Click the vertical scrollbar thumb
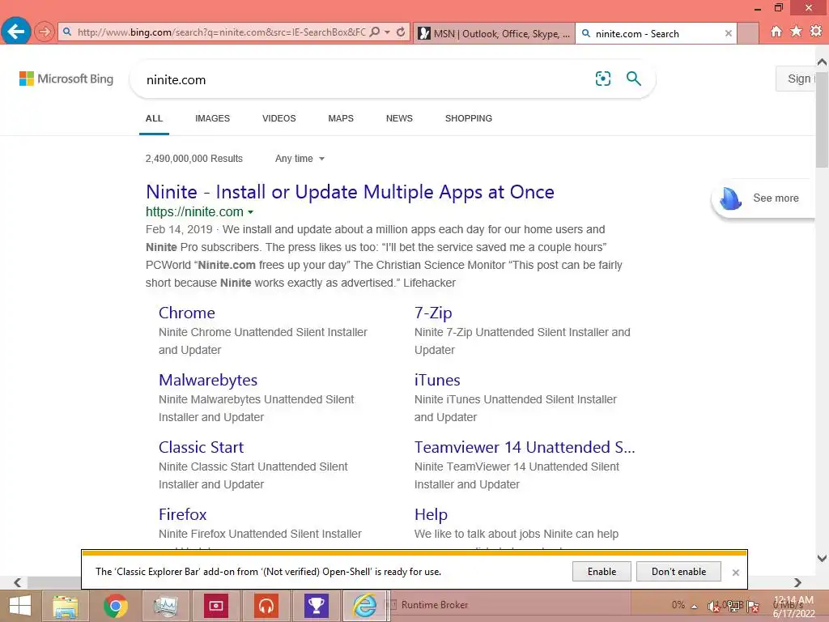The image size is (829, 622). coord(823,118)
